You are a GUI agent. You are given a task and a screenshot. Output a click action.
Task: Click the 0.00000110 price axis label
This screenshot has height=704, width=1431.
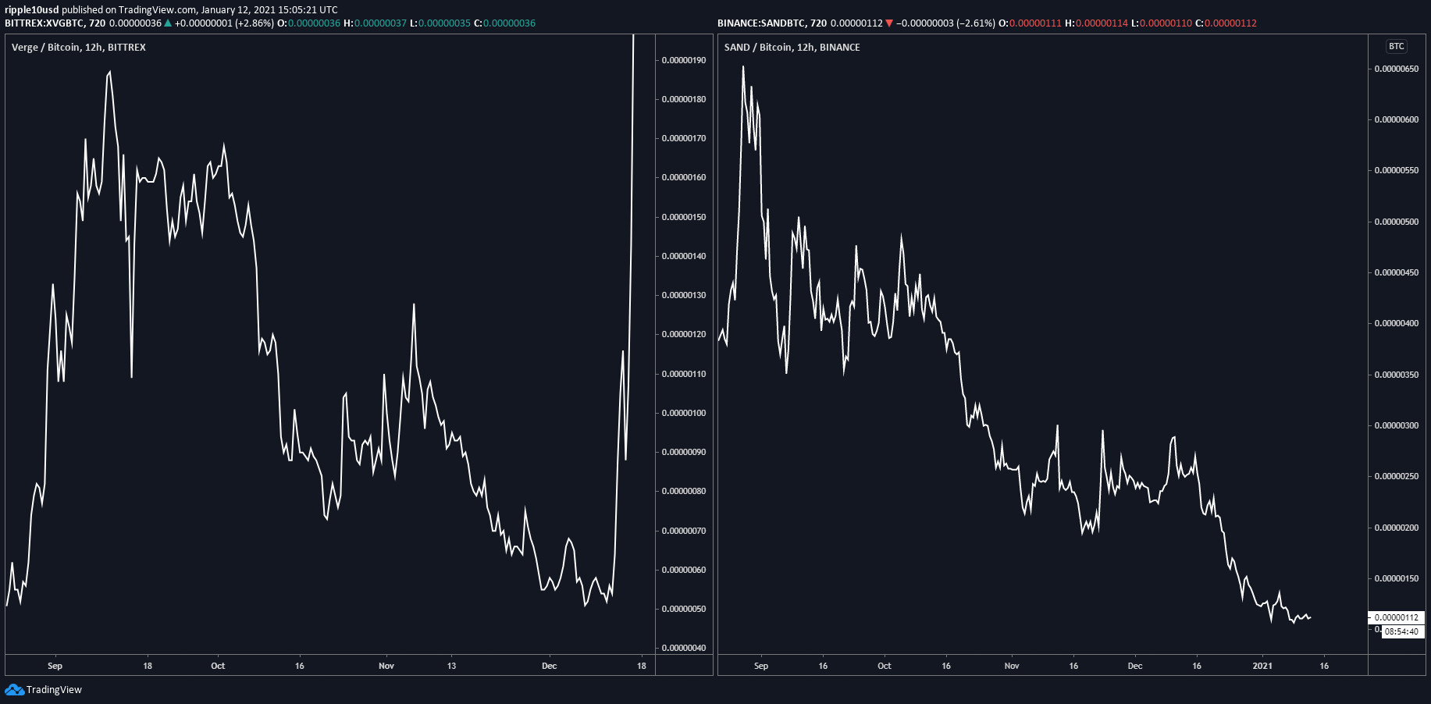pyautogui.click(x=684, y=374)
